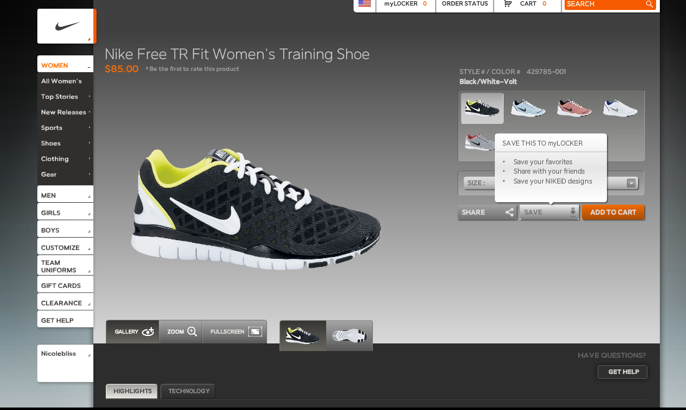
Task: Select the Black/White-Volt color thumbnail
Action: [482, 108]
